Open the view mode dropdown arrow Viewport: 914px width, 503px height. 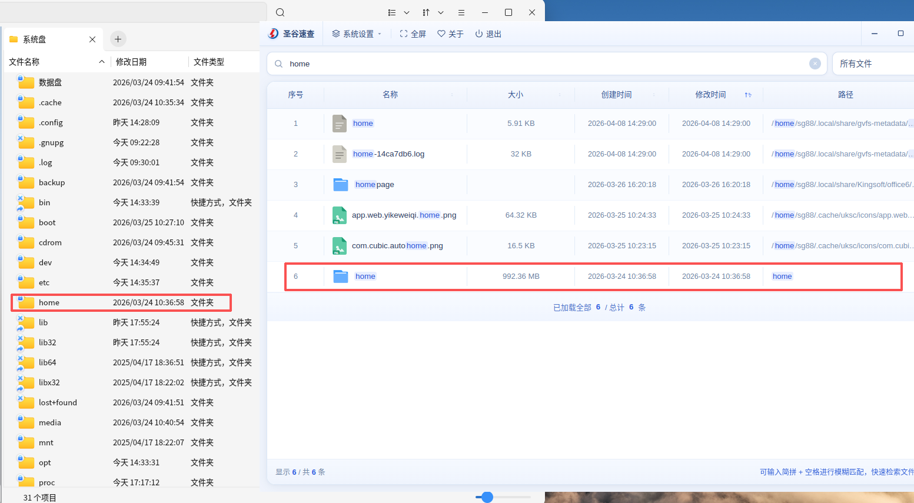pyautogui.click(x=407, y=12)
